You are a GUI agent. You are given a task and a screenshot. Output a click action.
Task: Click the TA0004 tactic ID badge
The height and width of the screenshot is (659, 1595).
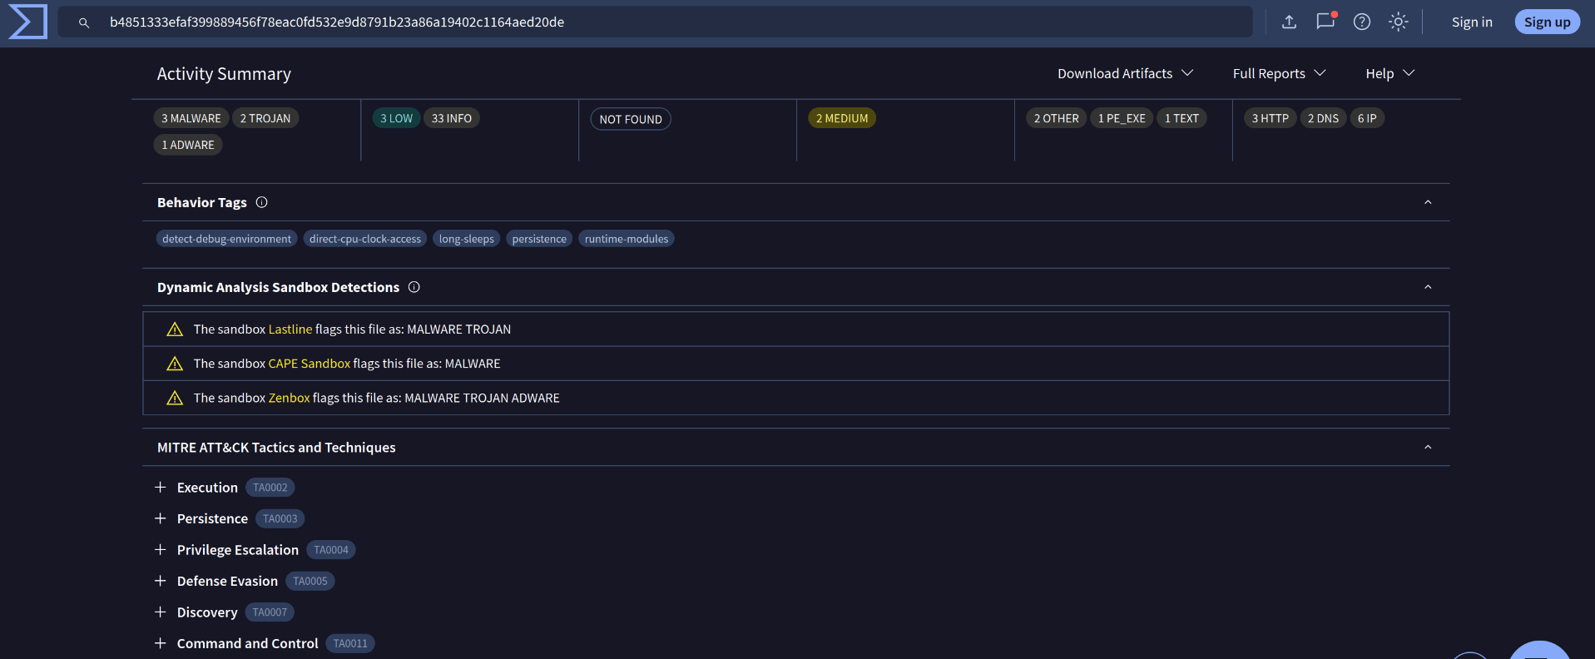click(331, 550)
